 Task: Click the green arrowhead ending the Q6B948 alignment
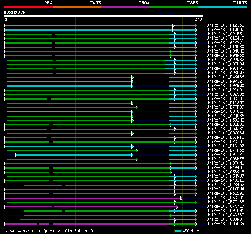(171, 172)
